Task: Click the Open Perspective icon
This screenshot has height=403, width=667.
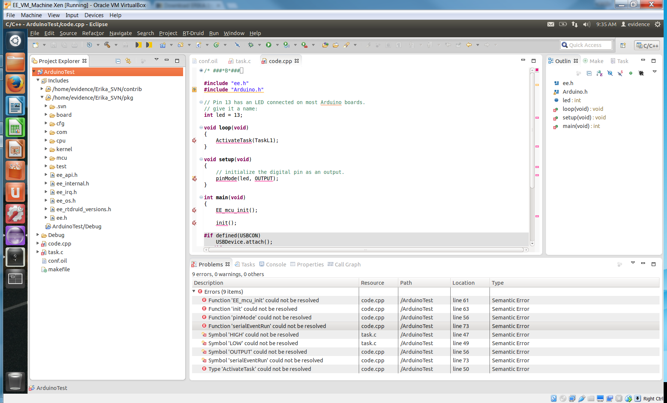Action: (x=623, y=45)
